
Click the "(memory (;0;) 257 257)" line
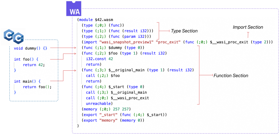tap(106, 109)
